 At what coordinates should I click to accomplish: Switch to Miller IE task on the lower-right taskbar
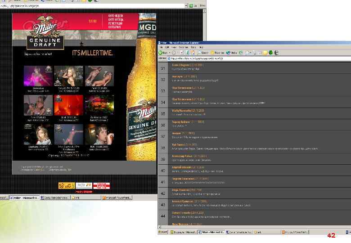pyautogui.click(x=211, y=232)
